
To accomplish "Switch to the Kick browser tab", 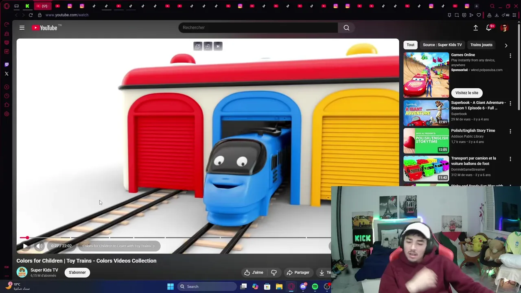I will 27,6.
